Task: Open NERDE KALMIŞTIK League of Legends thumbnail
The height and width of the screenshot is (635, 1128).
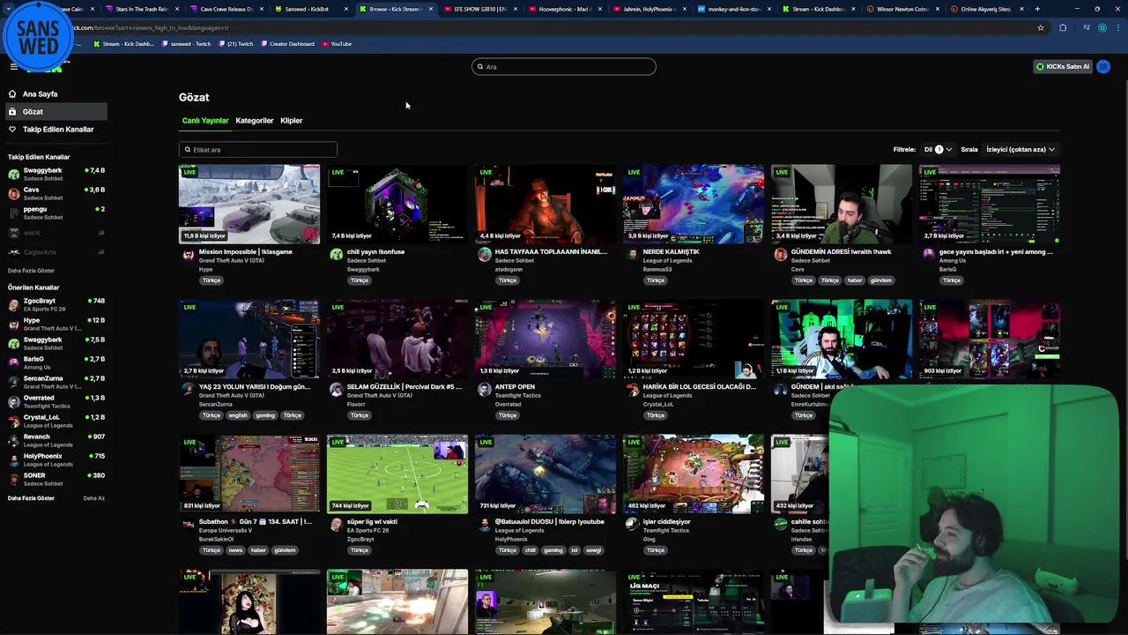Action: coord(694,204)
